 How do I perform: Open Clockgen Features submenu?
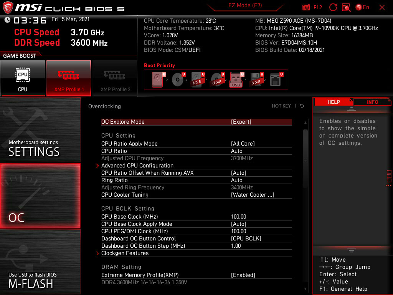(x=125, y=253)
